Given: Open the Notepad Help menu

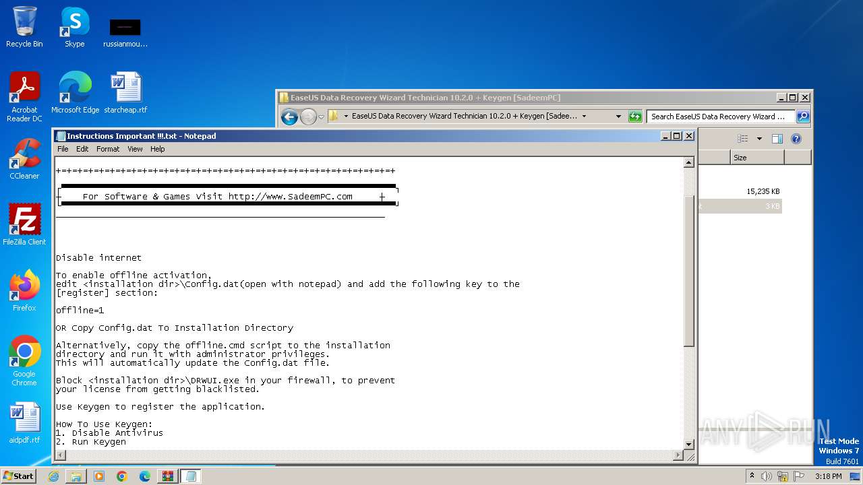Looking at the screenshot, I should coord(157,149).
